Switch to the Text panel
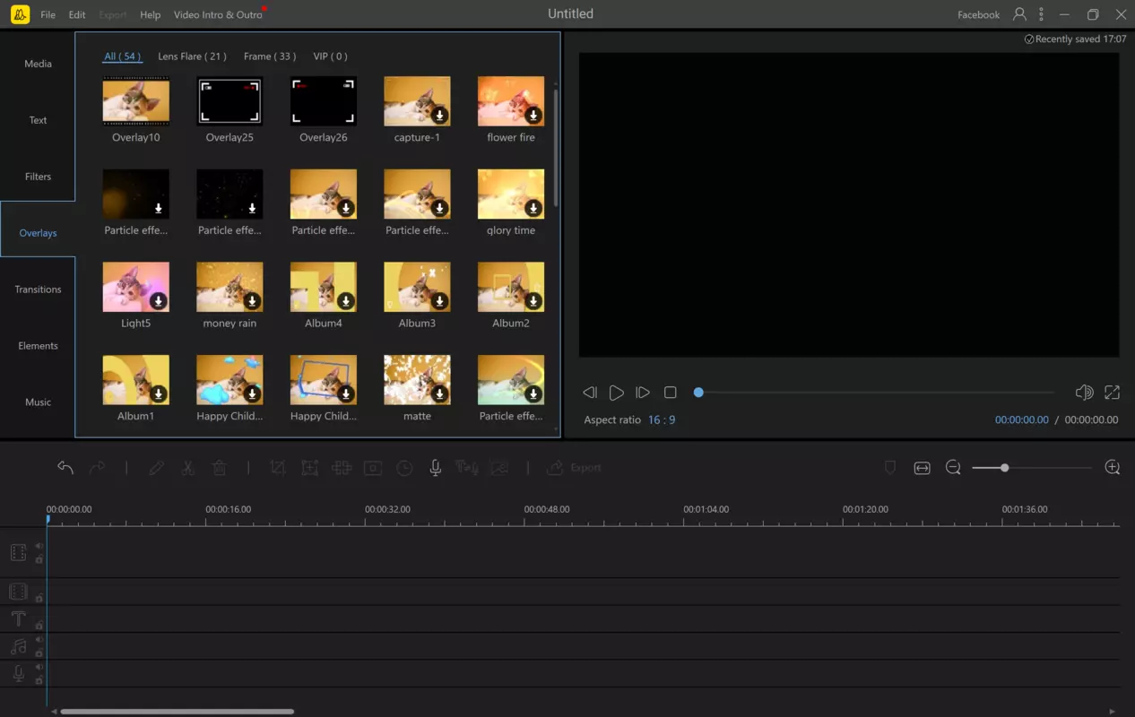 (x=38, y=120)
